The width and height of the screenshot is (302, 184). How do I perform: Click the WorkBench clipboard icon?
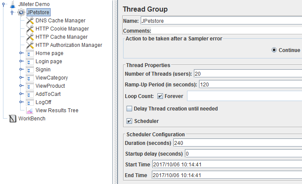[13, 119]
